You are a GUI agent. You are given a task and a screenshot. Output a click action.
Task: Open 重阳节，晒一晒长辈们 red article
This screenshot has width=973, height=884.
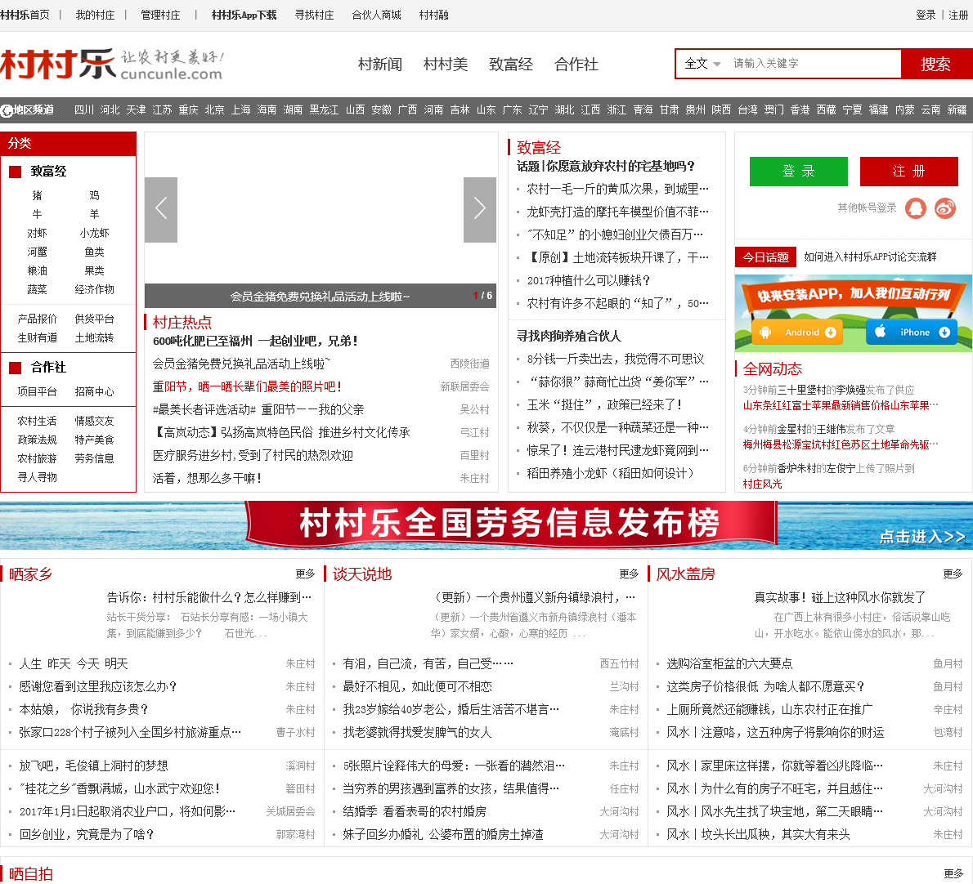(247, 386)
